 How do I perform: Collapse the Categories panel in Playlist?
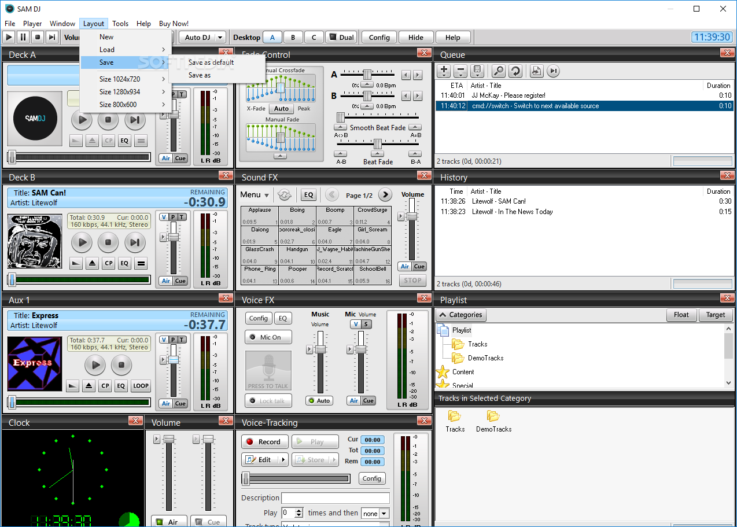pyautogui.click(x=461, y=315)
